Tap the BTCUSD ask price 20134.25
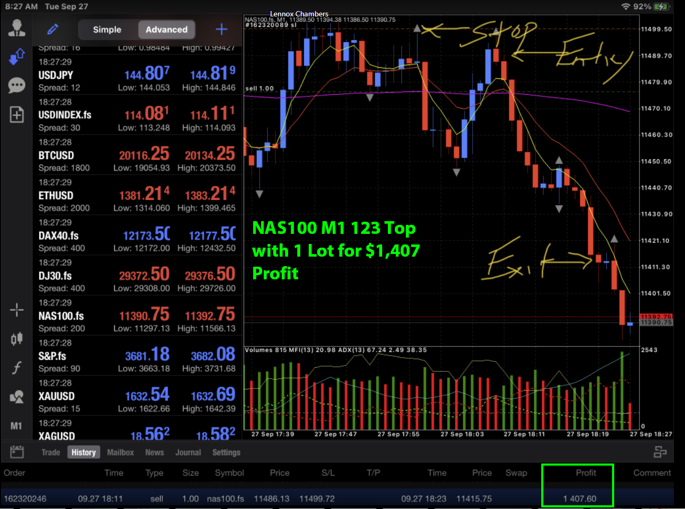 coord(210,154)
